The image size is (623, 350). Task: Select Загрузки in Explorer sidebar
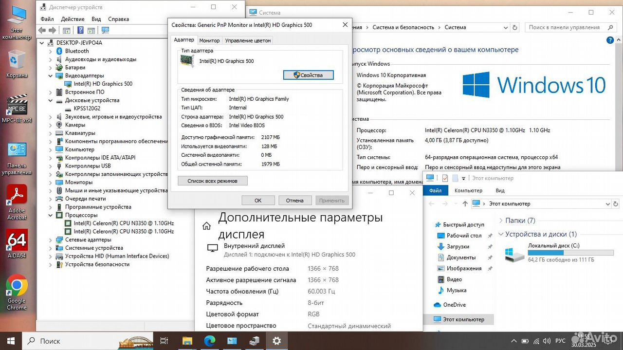coord(458,247)
